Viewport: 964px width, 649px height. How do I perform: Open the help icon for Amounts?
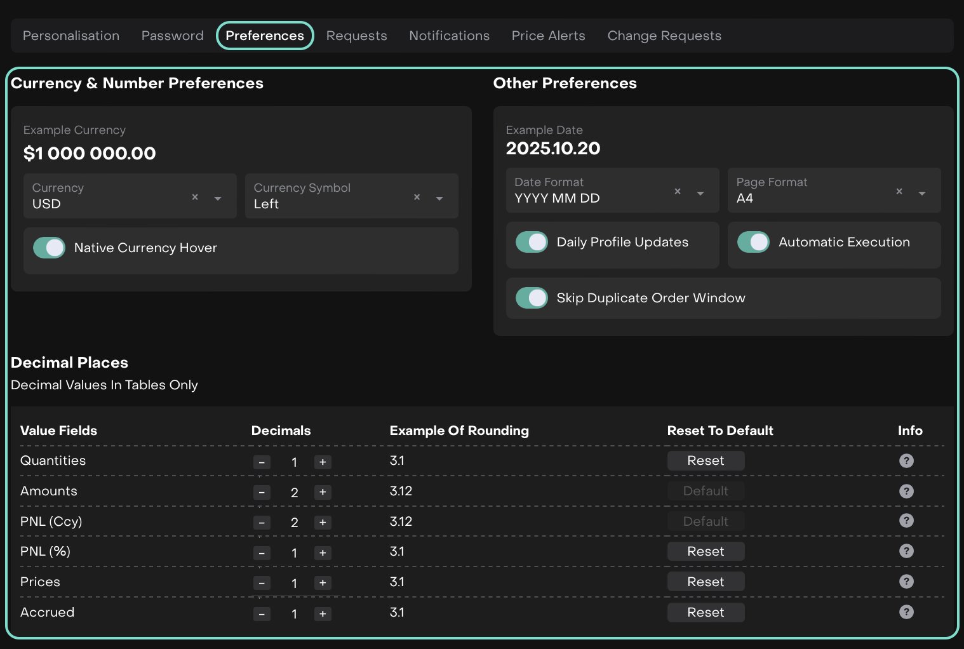(906, 491)
